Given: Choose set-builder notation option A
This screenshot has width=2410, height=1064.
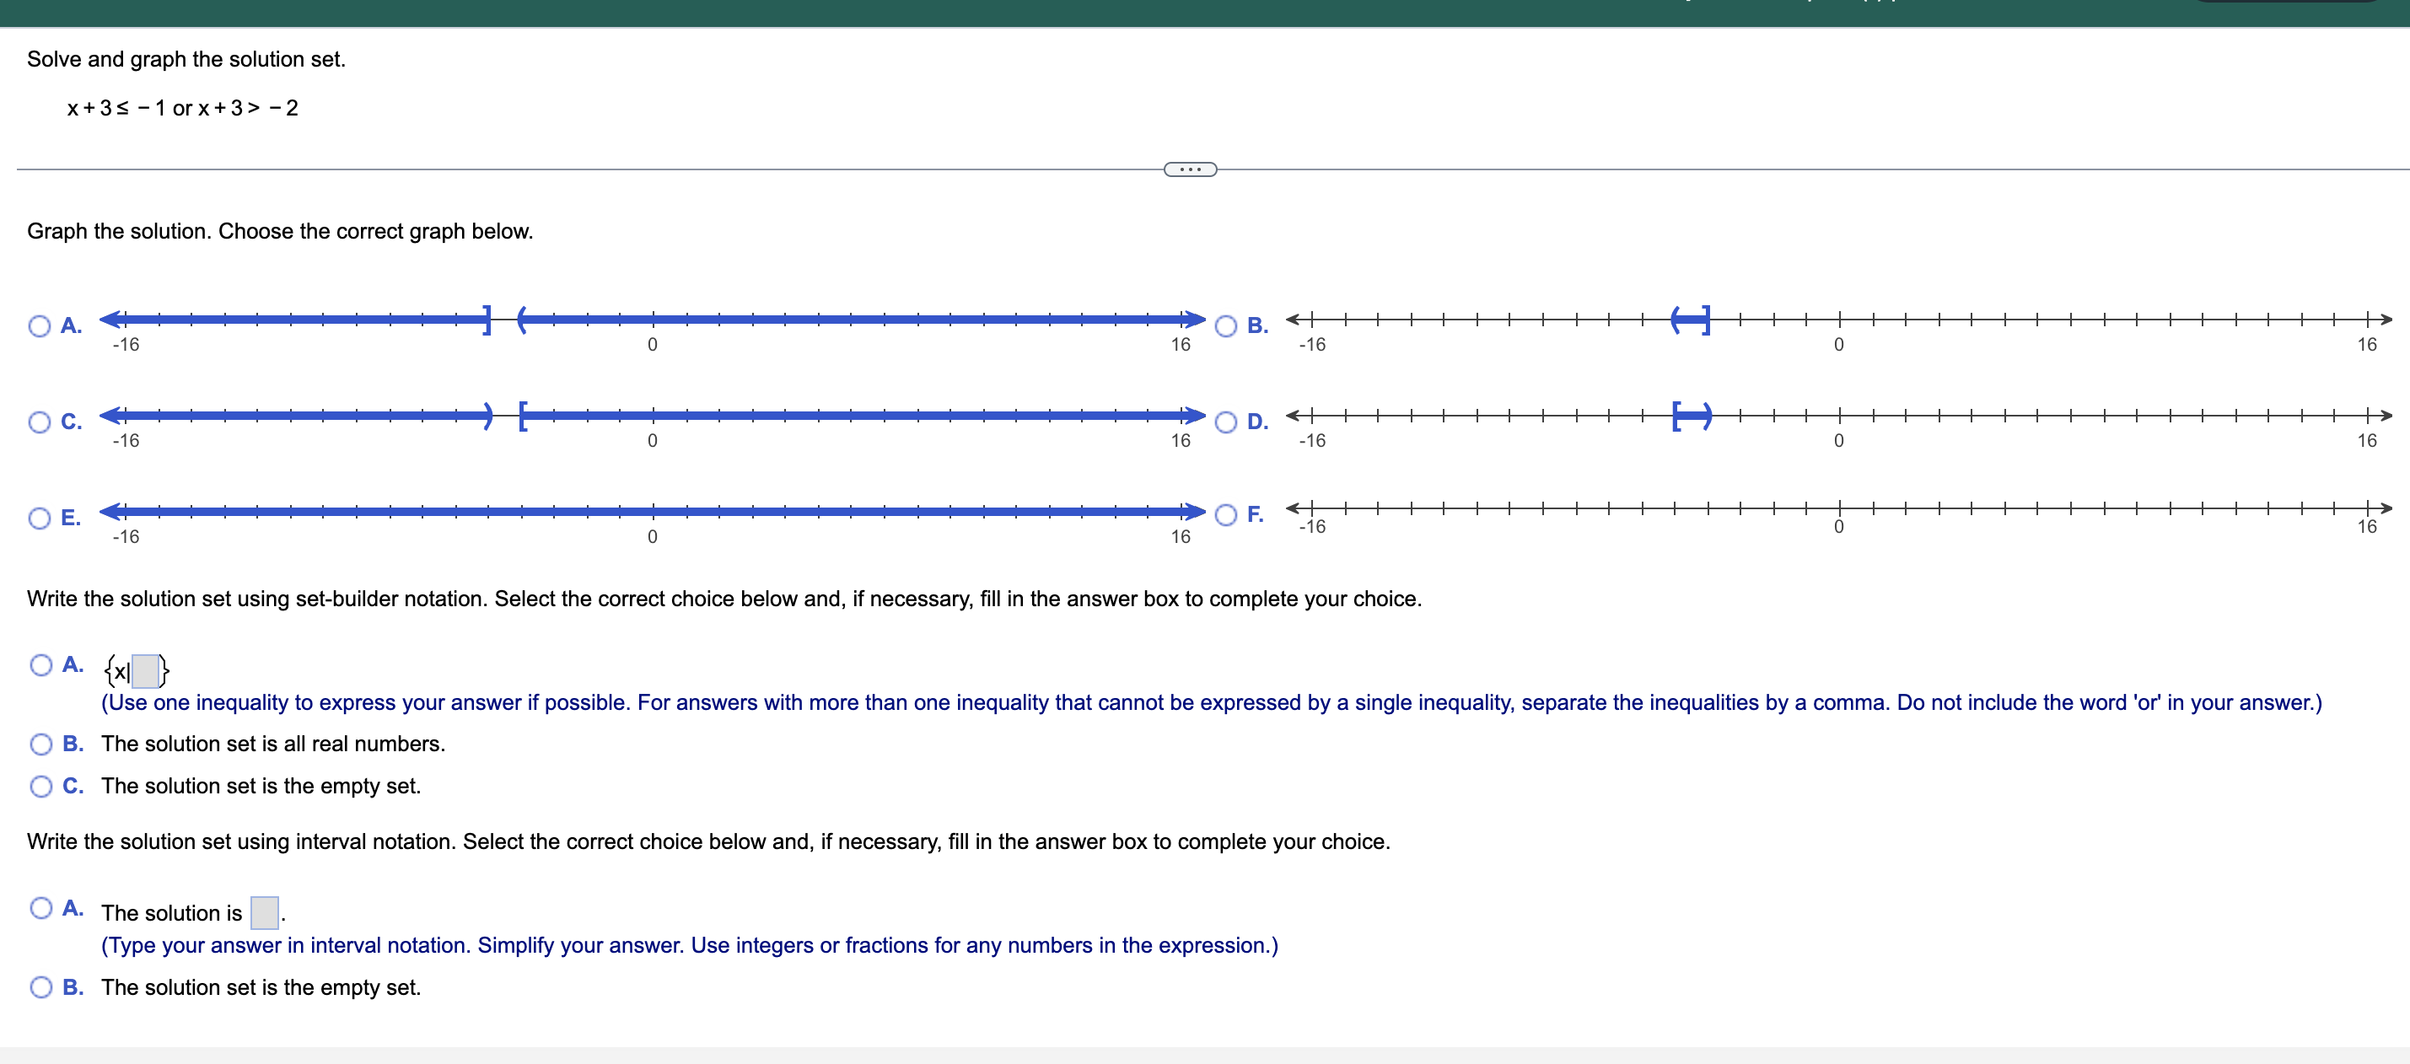Looking at the screenshot, I should (41, 664).
